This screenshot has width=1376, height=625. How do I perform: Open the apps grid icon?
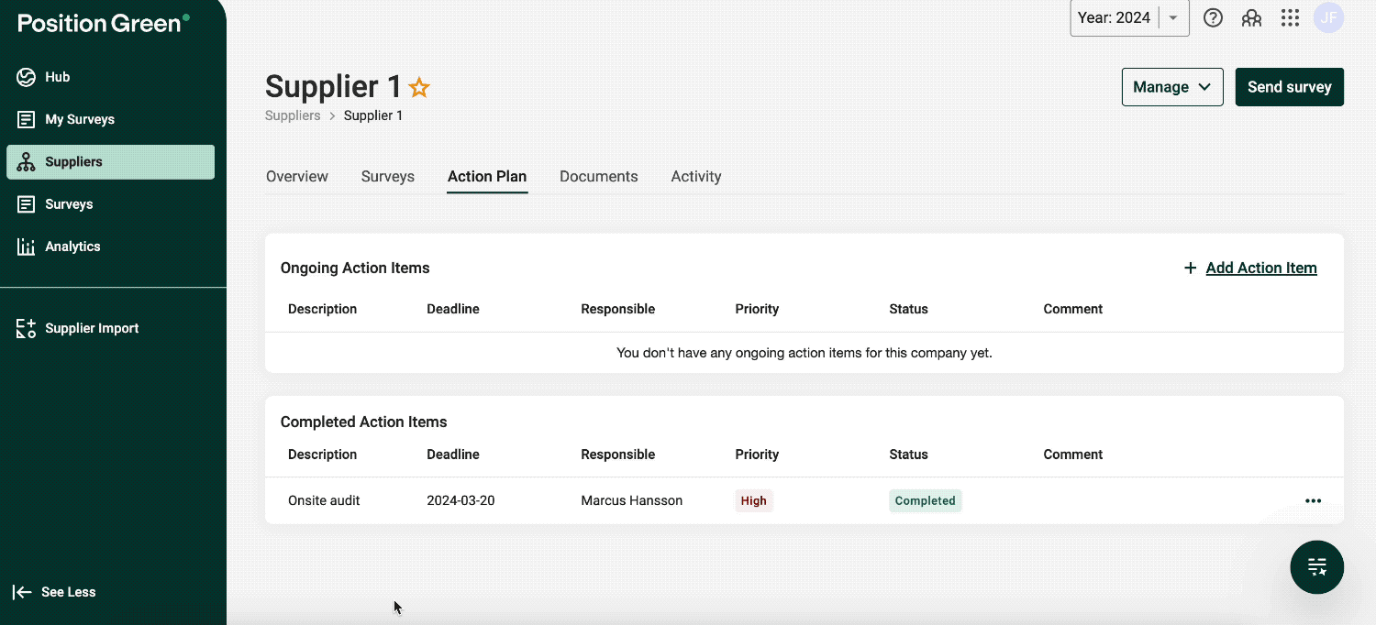[1290, 18]
